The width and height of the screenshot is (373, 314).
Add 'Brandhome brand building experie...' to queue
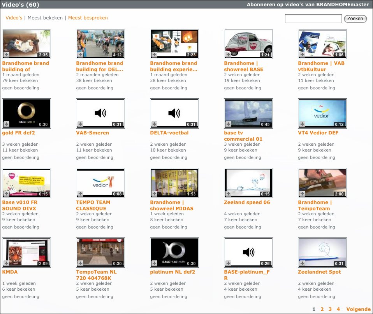tap(155, 55)
